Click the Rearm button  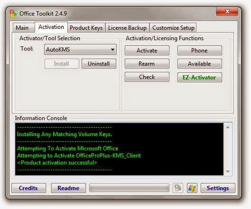coord(147,64)
